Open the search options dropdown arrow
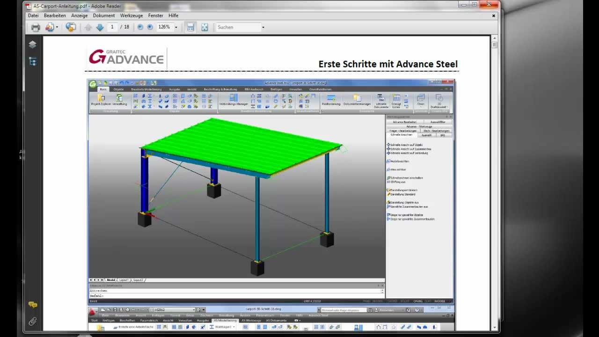Screen dimensions: 599x337 263,27
